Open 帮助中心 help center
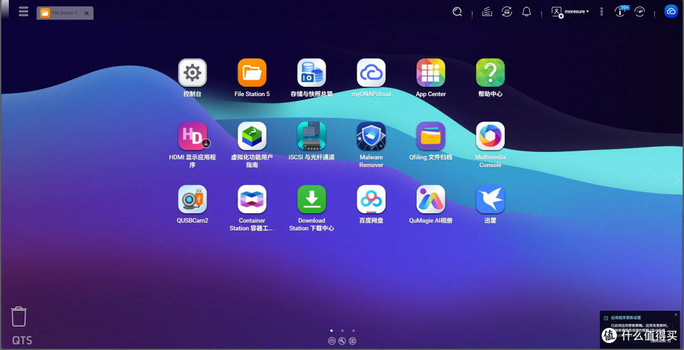Image resolution: width=684 pixels, height=350 pixels. click(490, 73)
